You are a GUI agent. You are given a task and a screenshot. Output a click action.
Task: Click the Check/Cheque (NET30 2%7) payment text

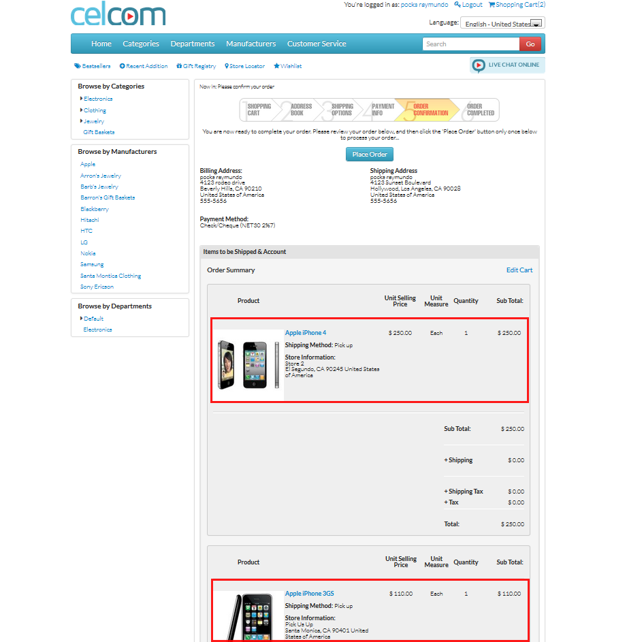pyautogui.click(x=238, y=225)
